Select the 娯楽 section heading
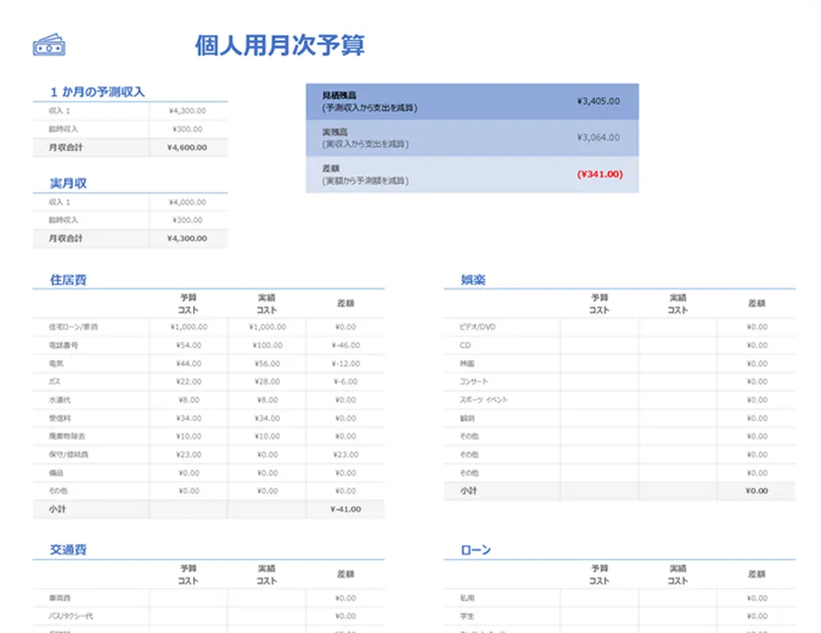The image size is (821, 633). coord(473,280)
